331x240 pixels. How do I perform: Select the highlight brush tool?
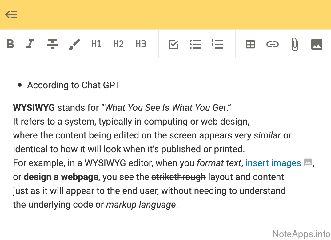[74, 44]
